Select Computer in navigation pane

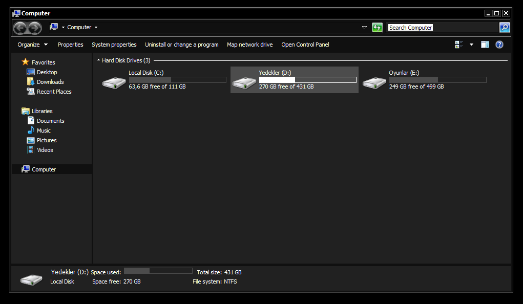(44, 169)
